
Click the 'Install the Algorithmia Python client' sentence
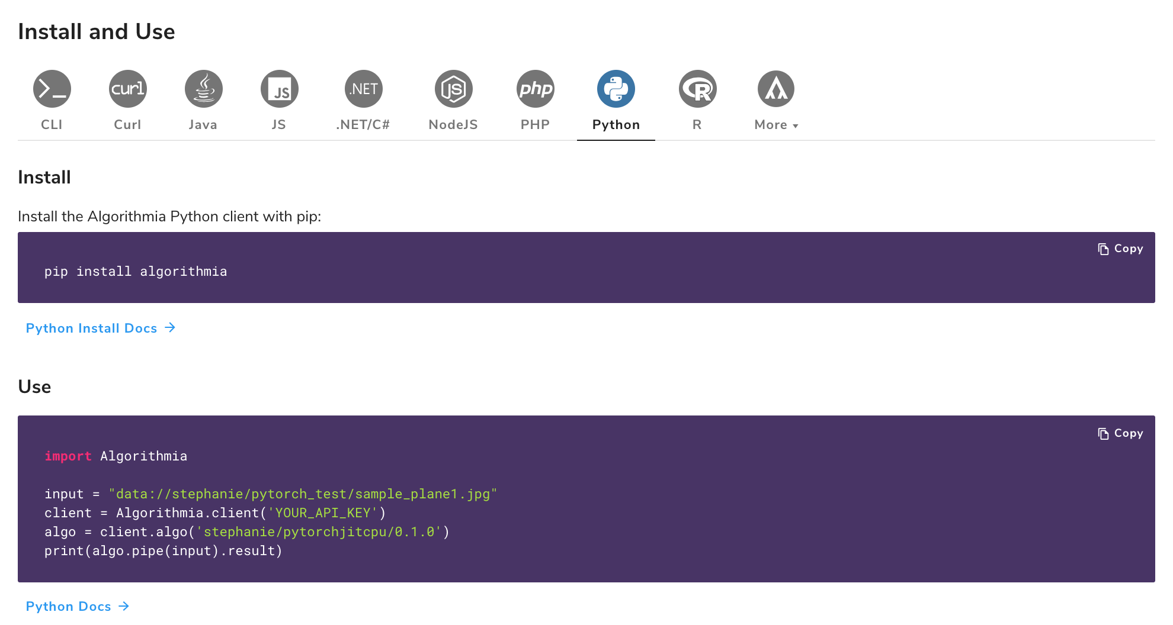[169, 217]
